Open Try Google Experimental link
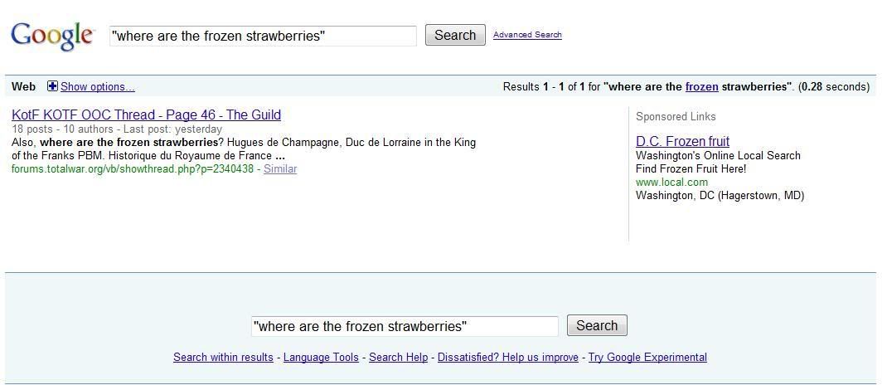Screen dimensions: 887x385 point(647,358)
